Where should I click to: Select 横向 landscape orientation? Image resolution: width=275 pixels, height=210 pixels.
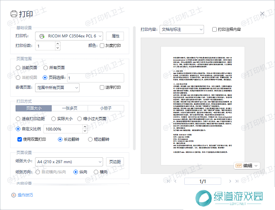(96, 172)
